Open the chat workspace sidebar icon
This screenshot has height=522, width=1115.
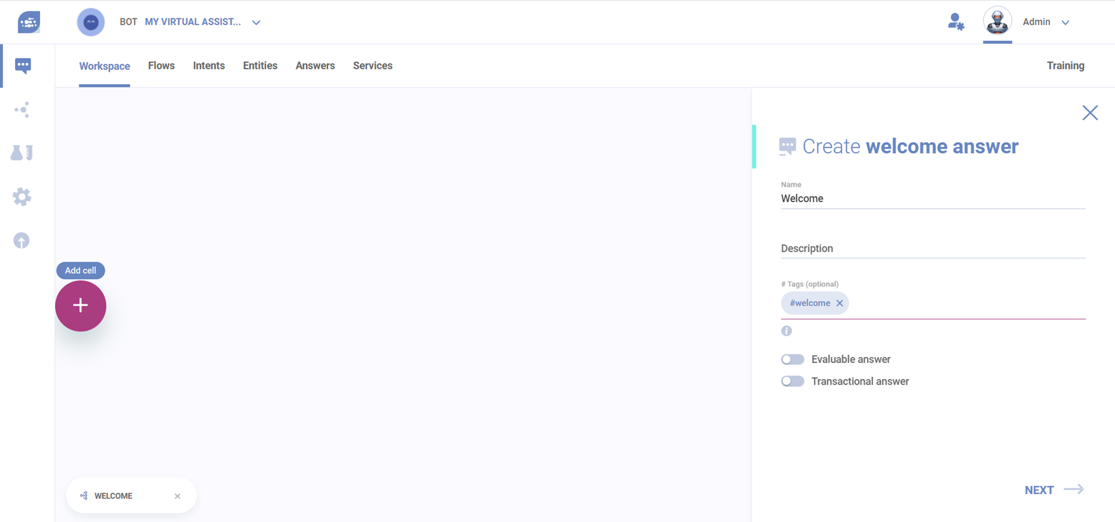[x=23, y=66]
